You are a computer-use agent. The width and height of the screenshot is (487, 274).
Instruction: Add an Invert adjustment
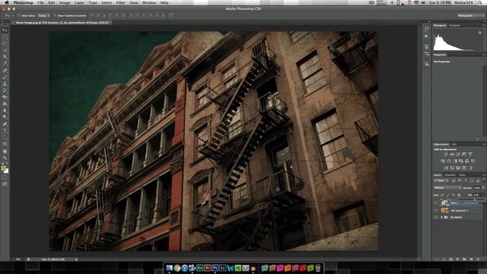(446, 167)
